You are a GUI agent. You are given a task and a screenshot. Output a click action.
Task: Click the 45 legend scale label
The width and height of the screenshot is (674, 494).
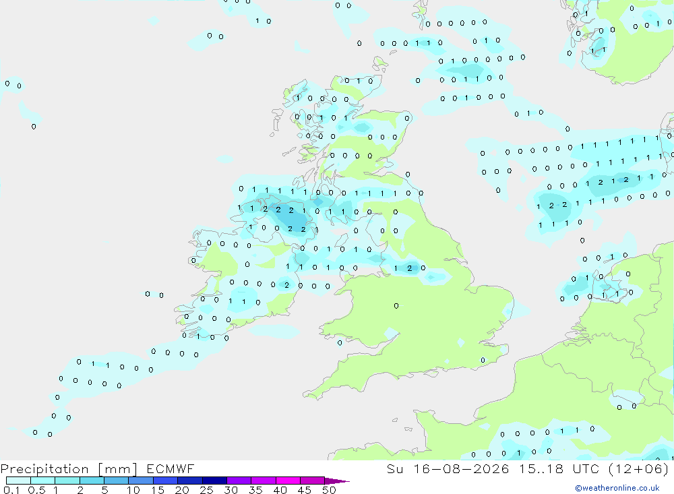305,490
